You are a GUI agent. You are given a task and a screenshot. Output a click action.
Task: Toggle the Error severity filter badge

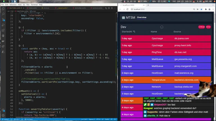(x=208, y=27)
